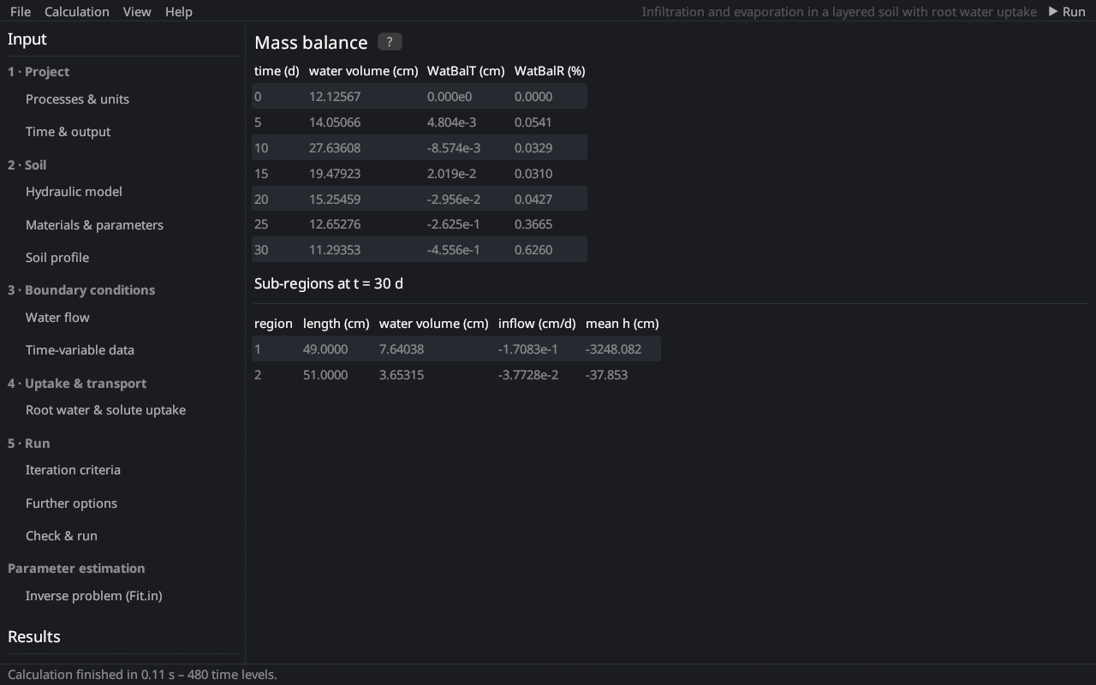This screenshot has height=685, width=1096.
Task: Click WatBalT value -4.556e-1
Action: (454, 250)
